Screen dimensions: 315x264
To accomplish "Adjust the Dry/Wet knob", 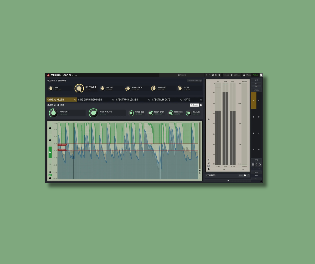I will click(79, 88).
